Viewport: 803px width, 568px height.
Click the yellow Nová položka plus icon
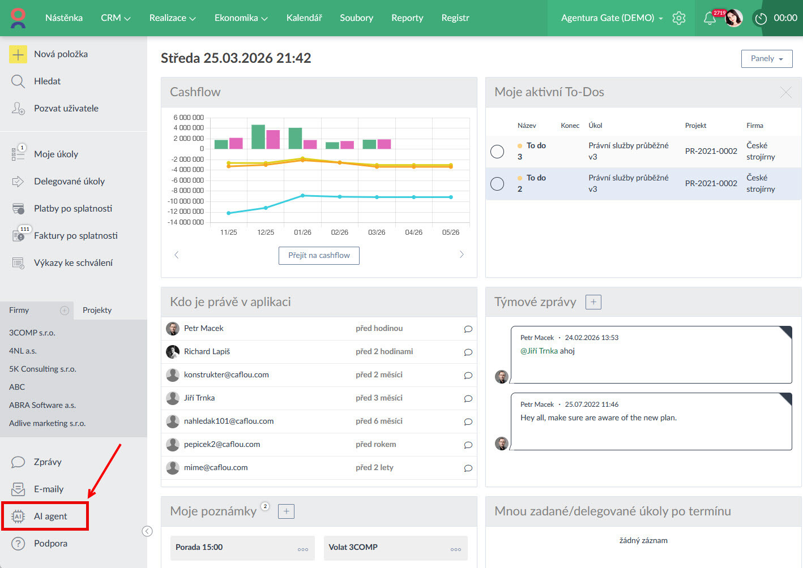(x=18, y=54)
